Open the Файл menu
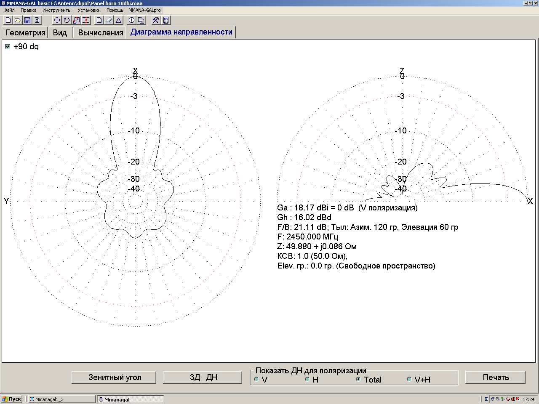Image resolution: width=539 pixels, height=404 pixels. [x=9, y=10]
